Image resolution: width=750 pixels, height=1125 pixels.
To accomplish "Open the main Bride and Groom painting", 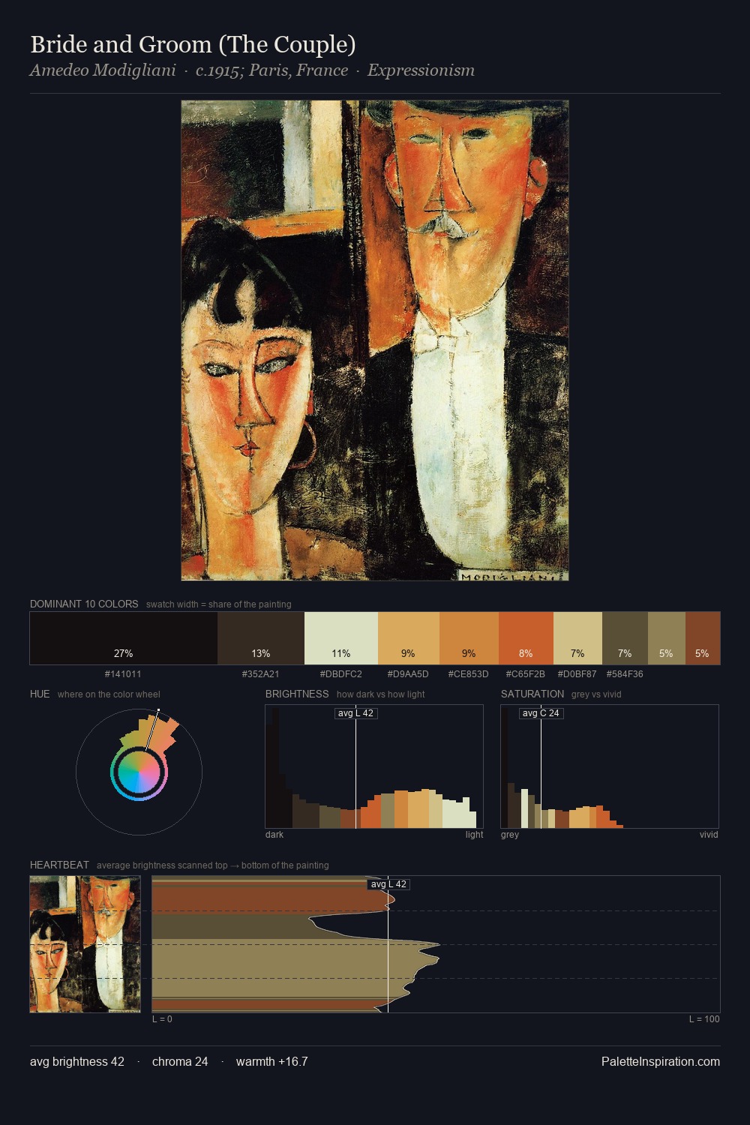I will [x=375, y=340].
